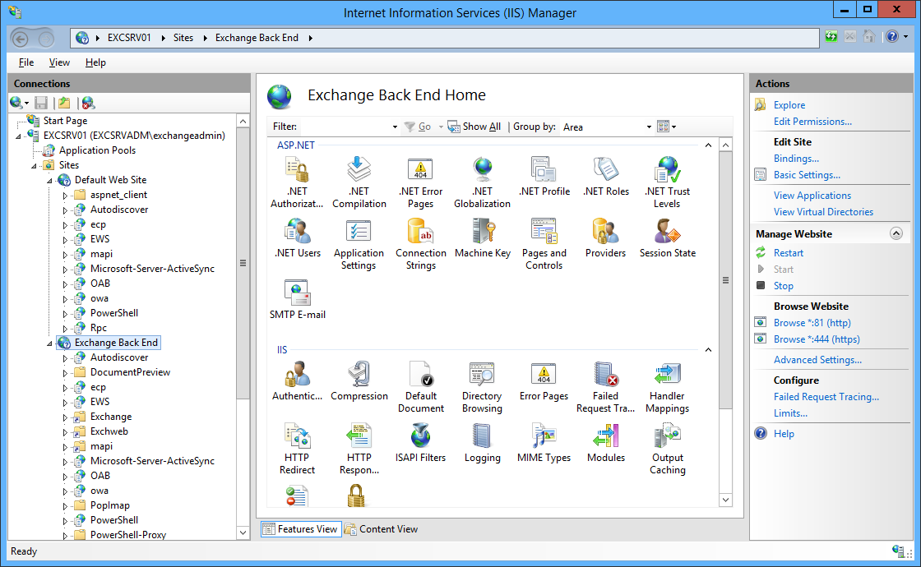
Task: Collapse the Sites tree node
Action: (34, 166)
